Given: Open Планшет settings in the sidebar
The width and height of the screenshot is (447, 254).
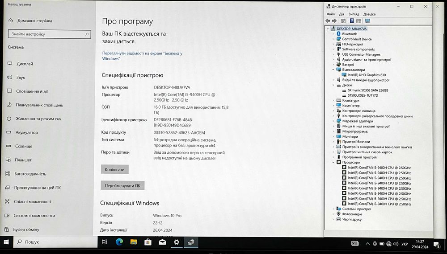Looking at the screenshot, I should [x=23, y=160].
